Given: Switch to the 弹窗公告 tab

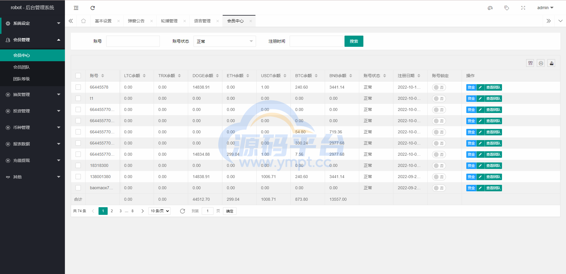Looking at the screenshot, I should (136, 21).
